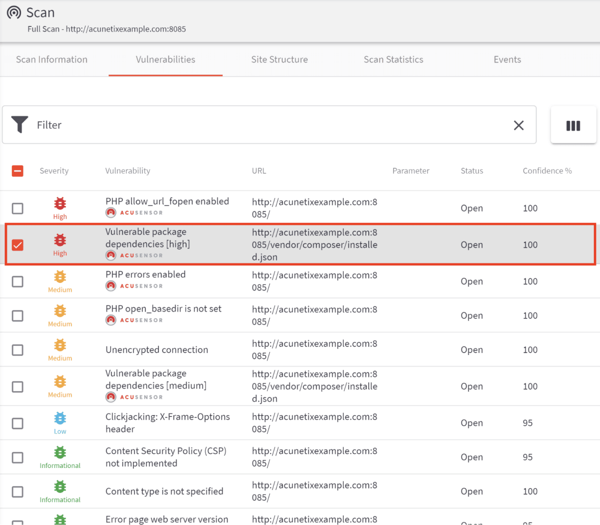The width and height of the screenshot is (600, 525).
Task: Select the Vulnerabilities tab
Action: click(165, 59)
